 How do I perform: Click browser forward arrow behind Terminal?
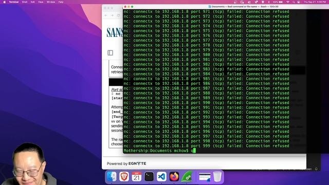point(112,15)
